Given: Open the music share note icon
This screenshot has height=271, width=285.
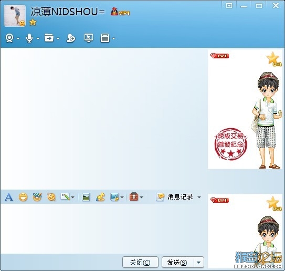Looking at the screenshot, I should coord(100,197).
